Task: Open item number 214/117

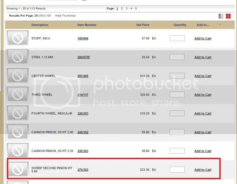Action: point(83,95)
